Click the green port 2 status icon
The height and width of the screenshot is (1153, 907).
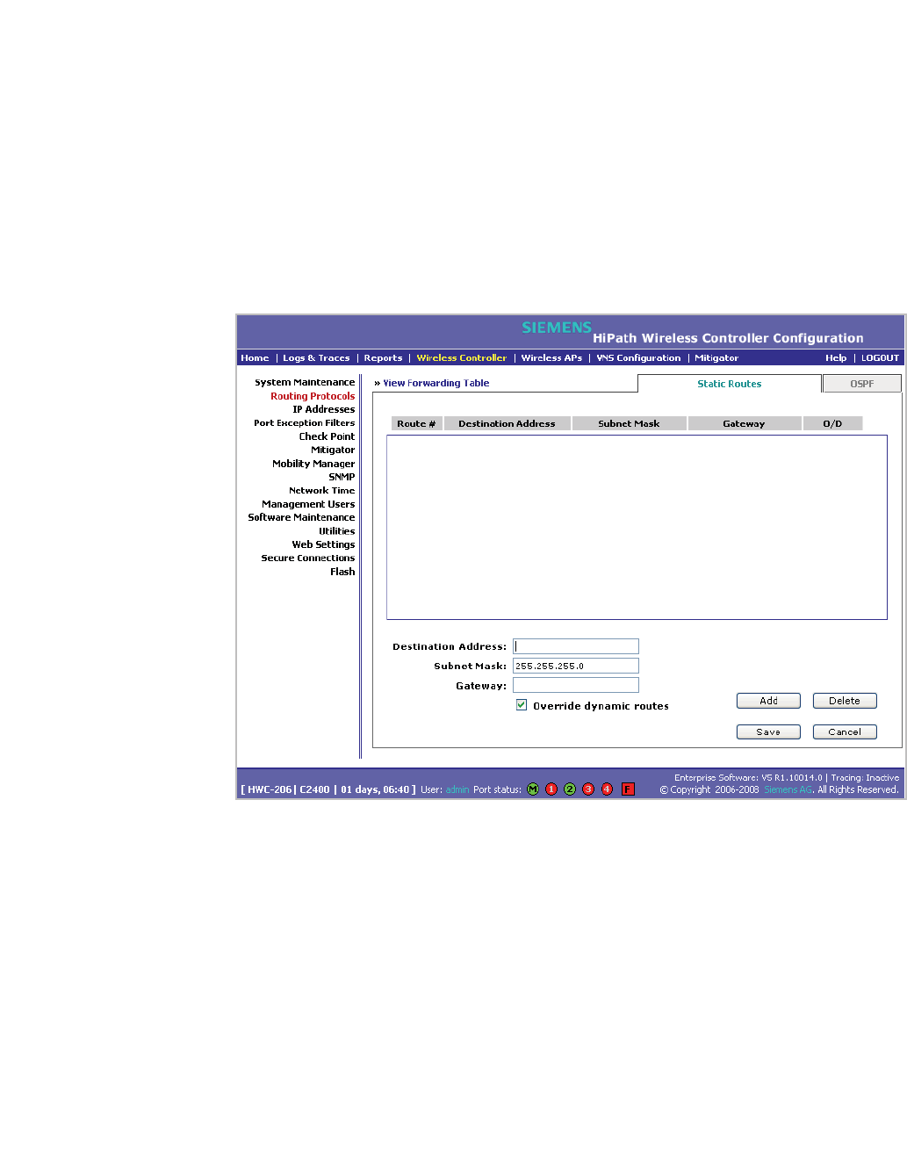tap(570, 789)
